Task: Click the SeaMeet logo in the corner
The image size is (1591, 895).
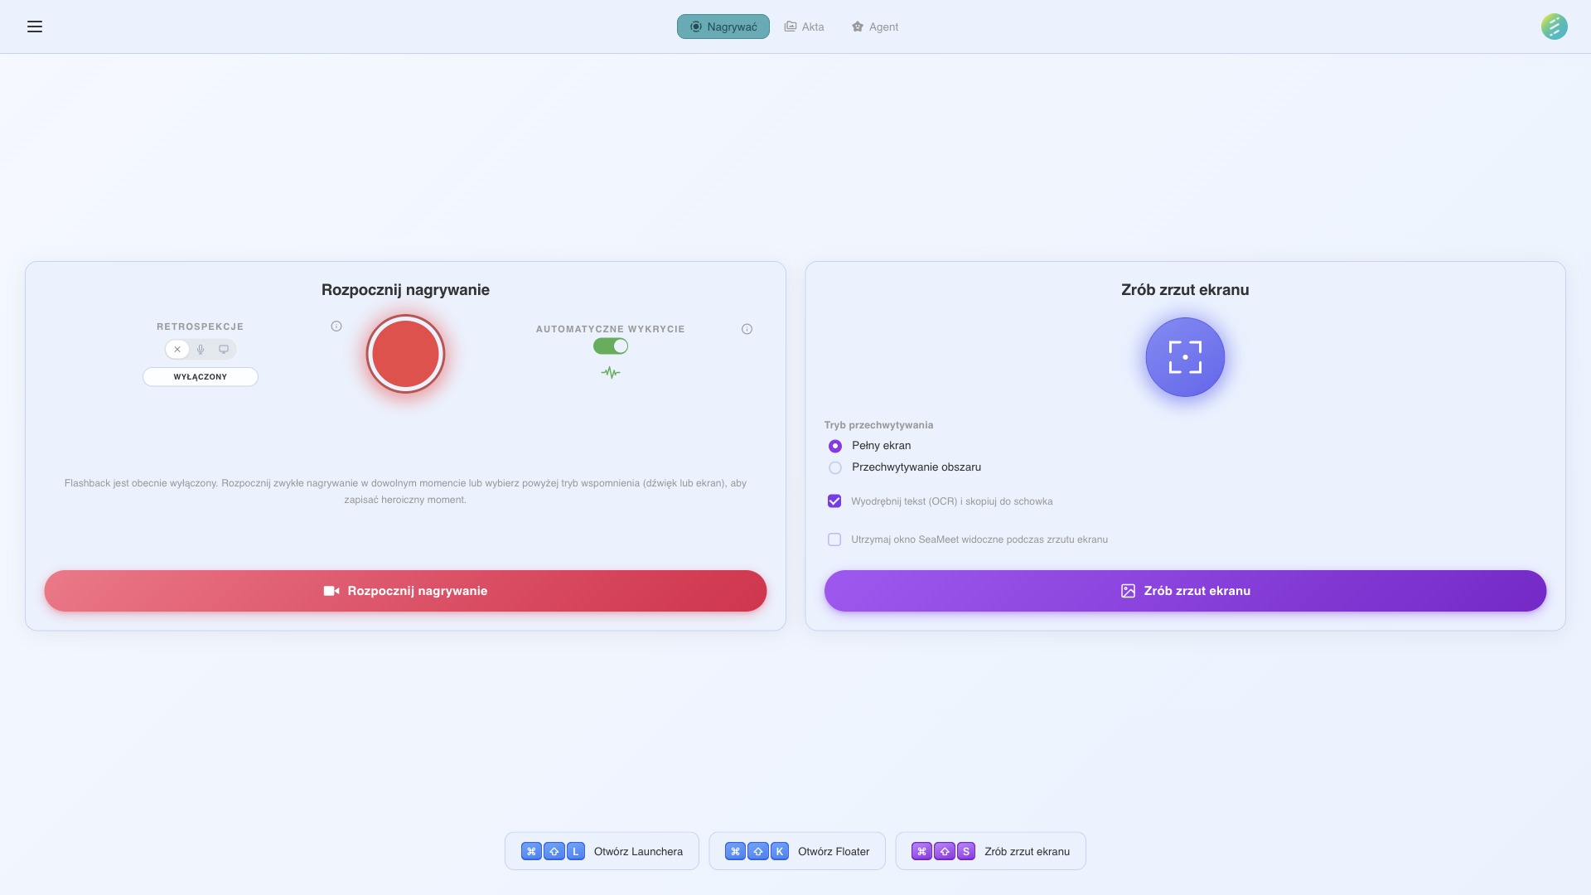Action: 1555,27
